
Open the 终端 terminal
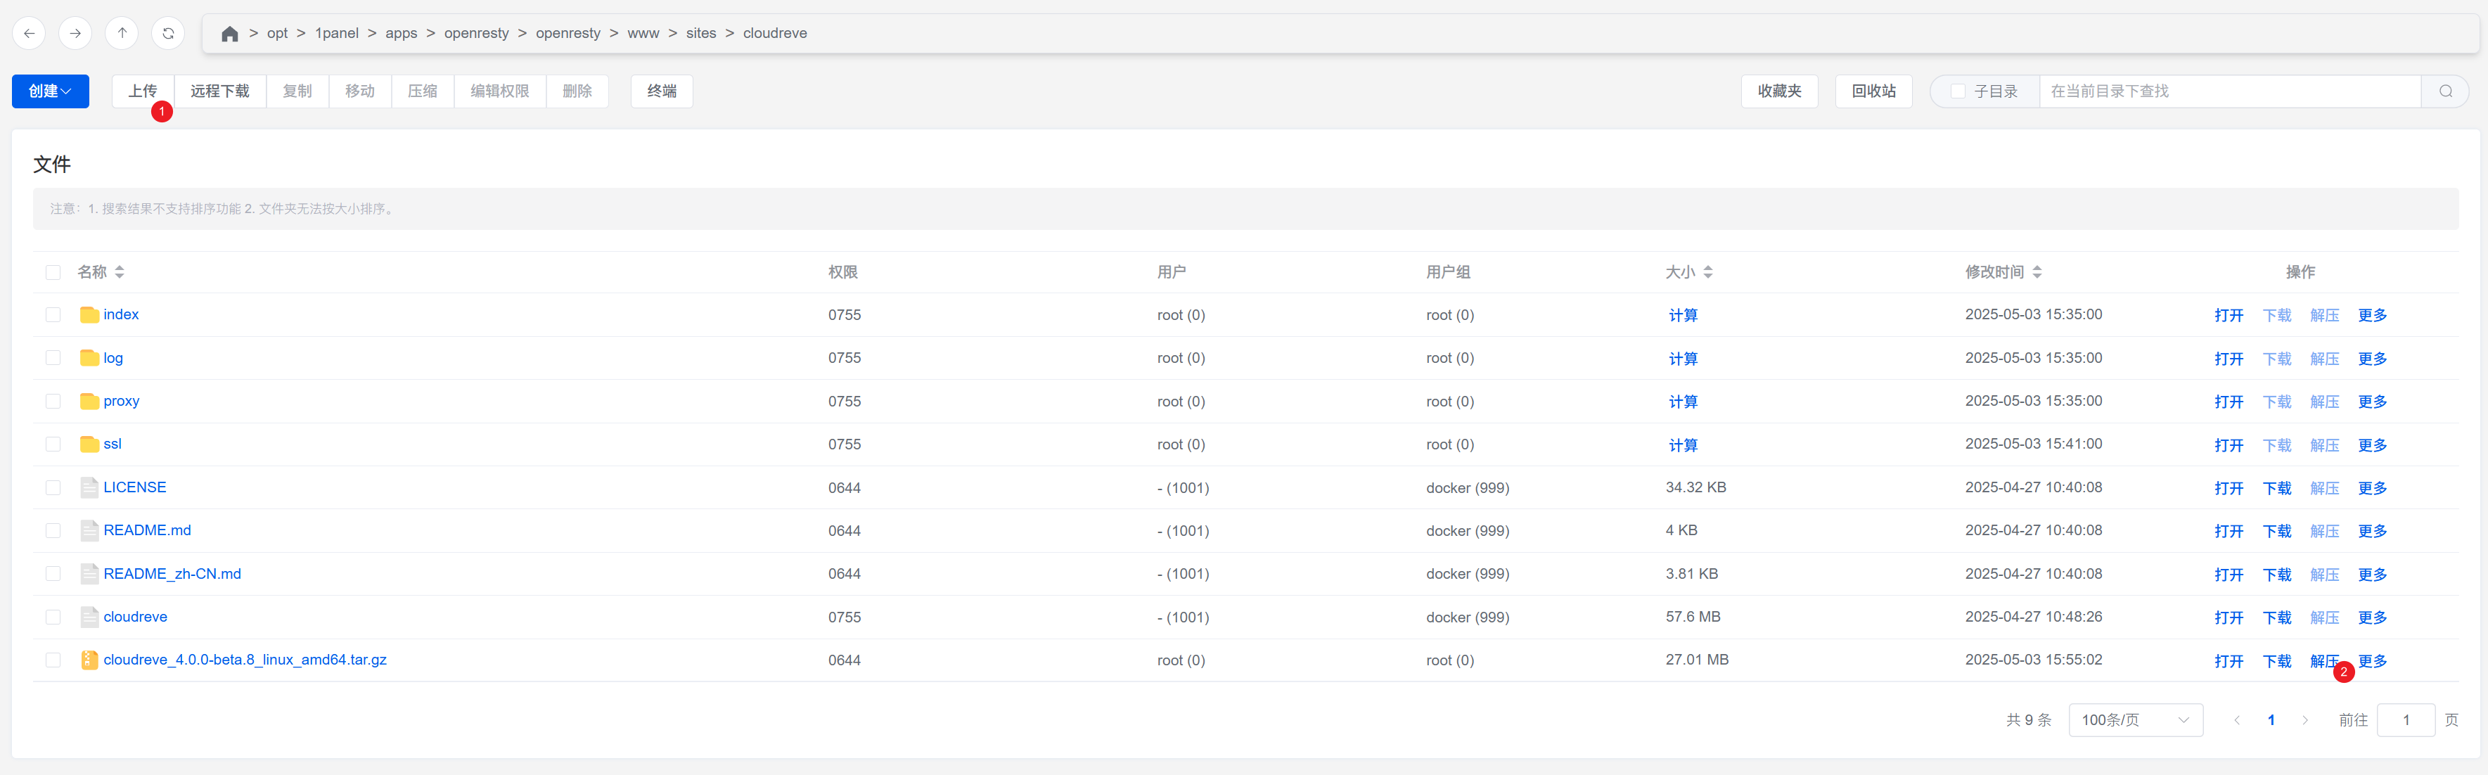(x=662, y=91)
